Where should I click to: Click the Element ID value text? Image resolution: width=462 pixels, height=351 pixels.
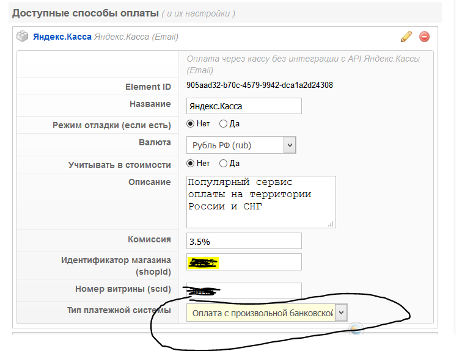(x=260, y=85)
